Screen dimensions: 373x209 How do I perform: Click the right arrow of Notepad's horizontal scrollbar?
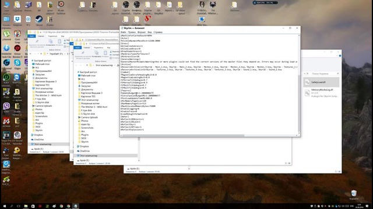pos(297,135)
